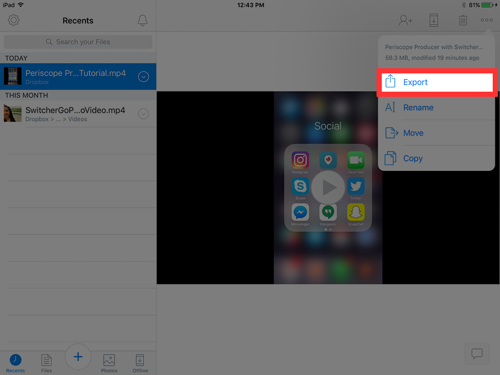Choose Rename in the popup menu
The width and height of the screenshot is (500, 375).
point(418,108)
